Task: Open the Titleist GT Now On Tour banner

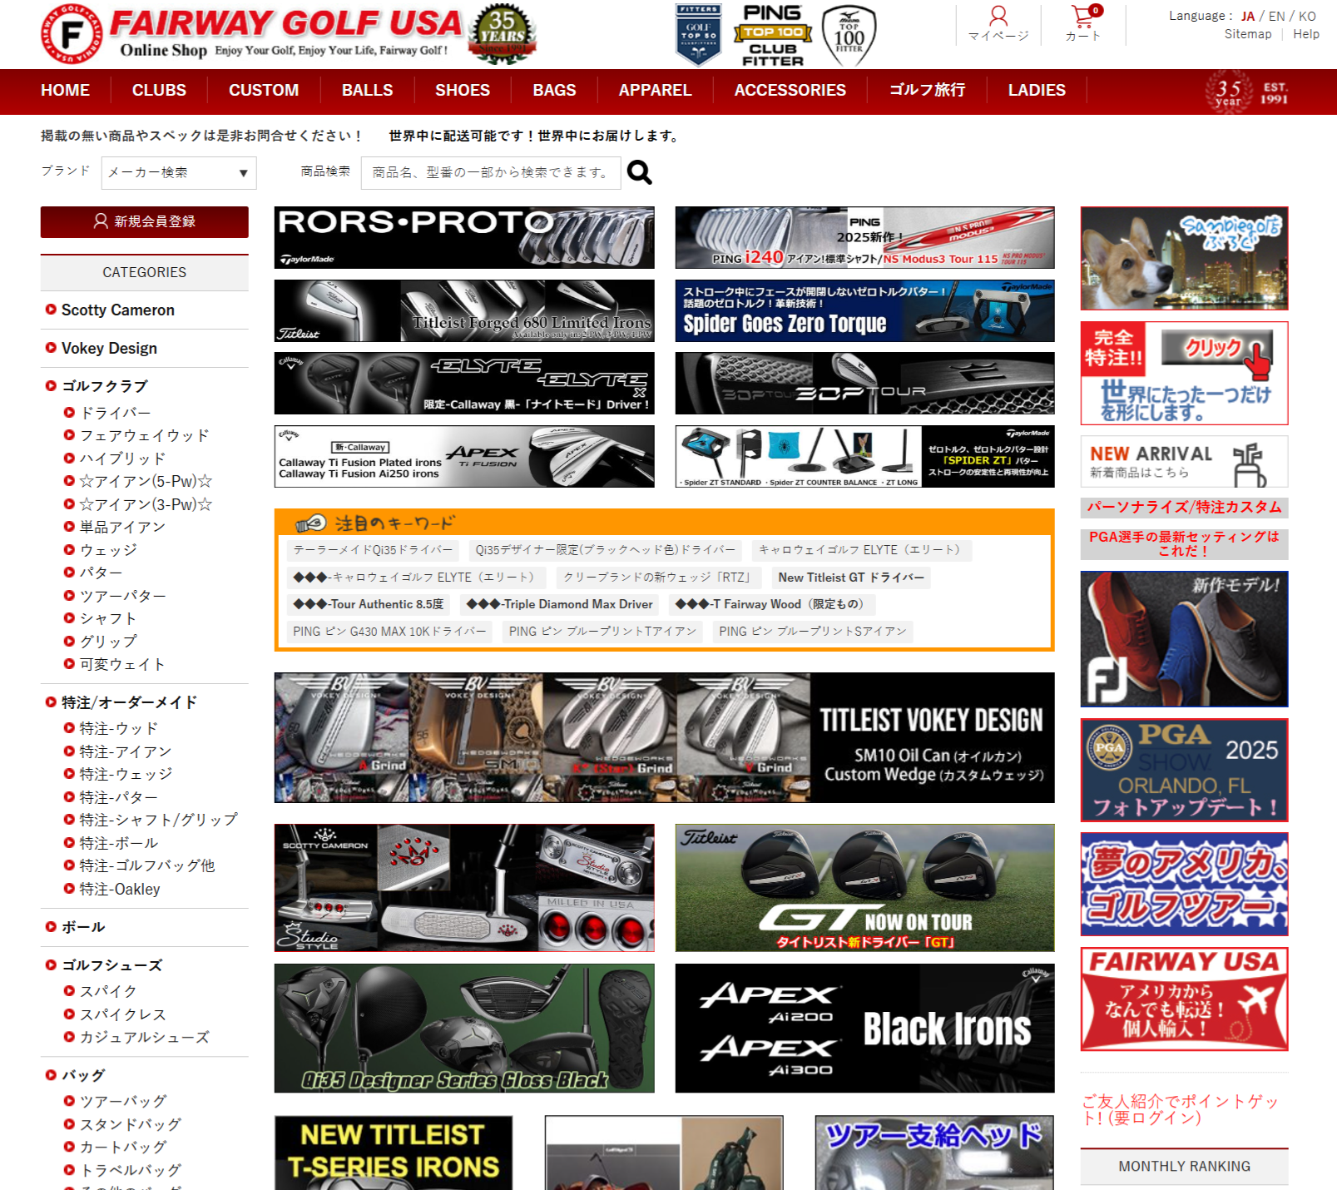Action: 865,888
